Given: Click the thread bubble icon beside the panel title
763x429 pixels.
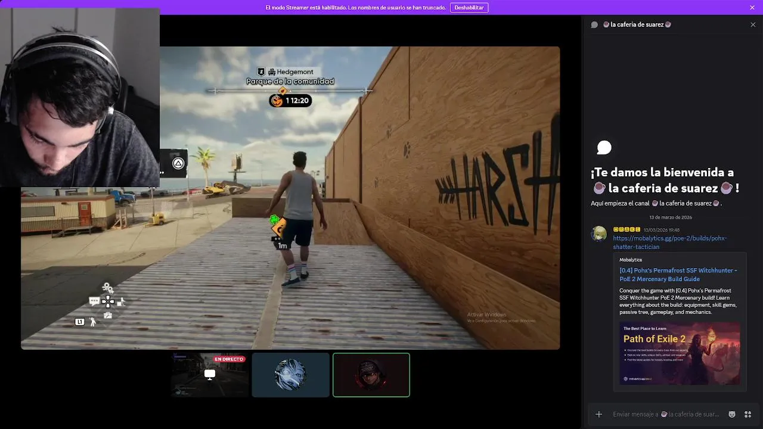Looking at the screenshot, I should pyautogui.click(x=594, y=24).
